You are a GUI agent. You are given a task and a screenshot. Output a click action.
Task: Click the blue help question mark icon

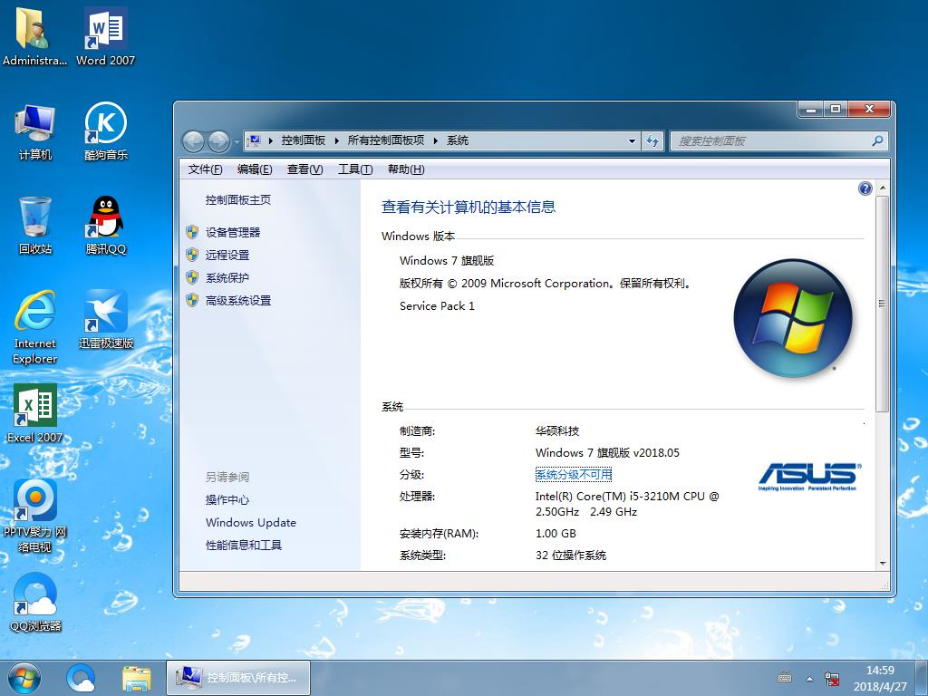[x=865, y=188]
